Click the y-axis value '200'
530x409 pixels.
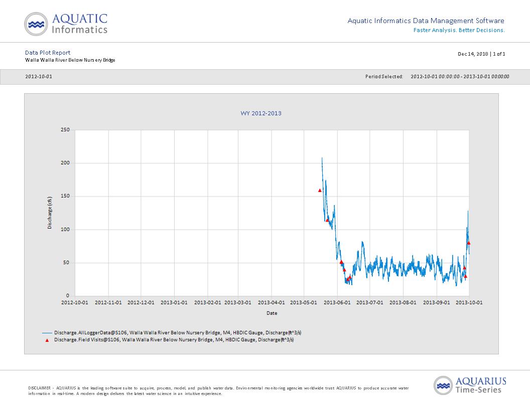click(65, 163)
